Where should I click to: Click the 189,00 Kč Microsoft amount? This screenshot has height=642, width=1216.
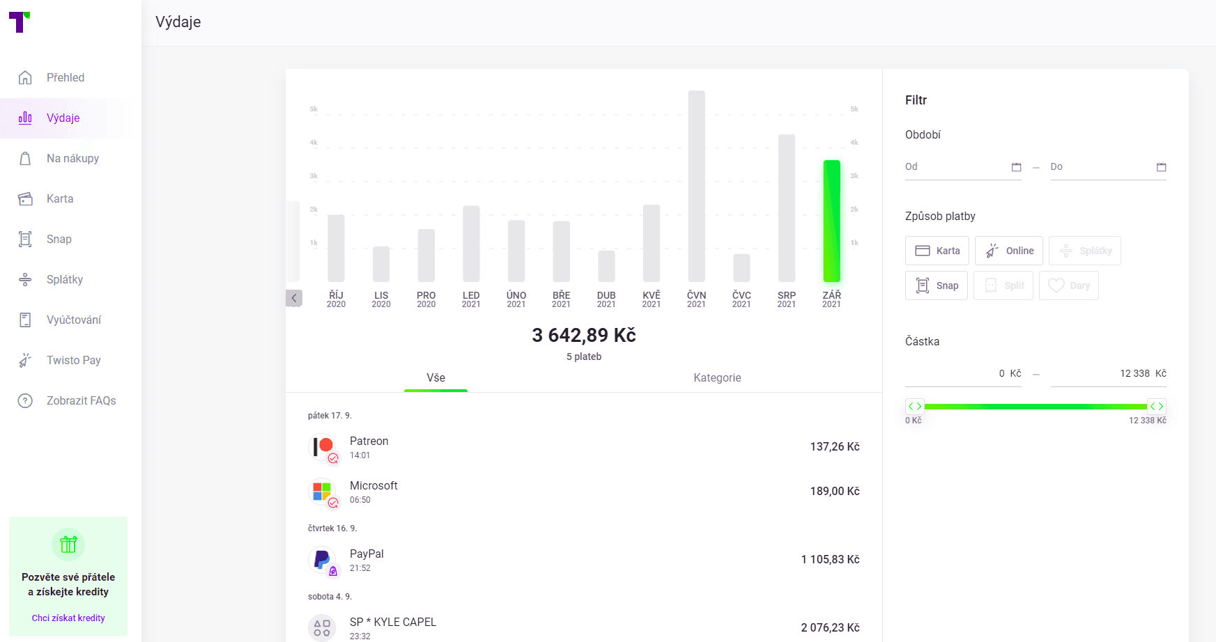pyautogui.click(x=835, y=492)
